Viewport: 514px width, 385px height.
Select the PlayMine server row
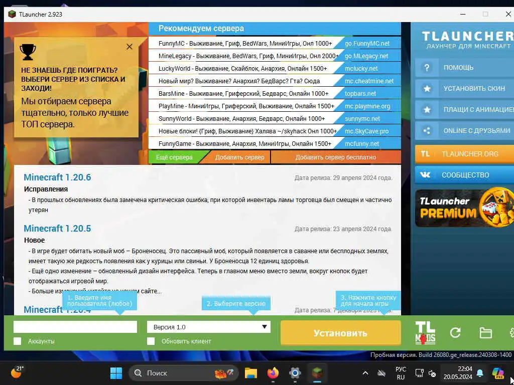(275, 106)
